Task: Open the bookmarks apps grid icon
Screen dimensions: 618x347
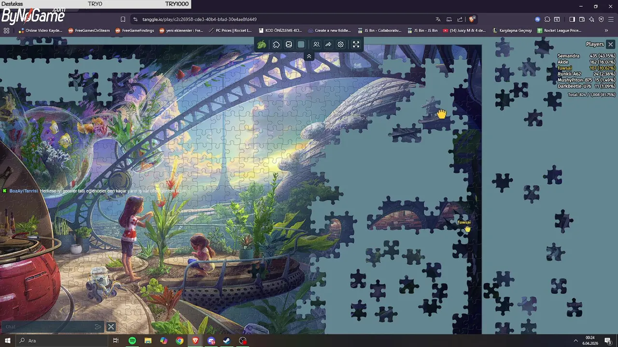Action: tap(6, 30)
